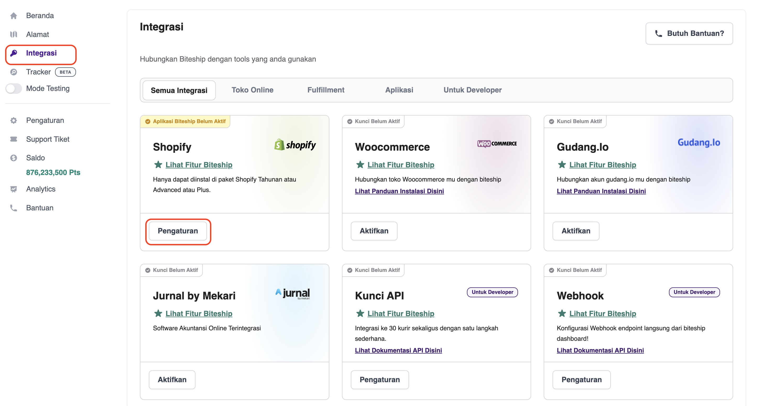Open Tracker in the sidebar
The height and width of the screenshot is (406, 763).
click(x=38, y=72)
